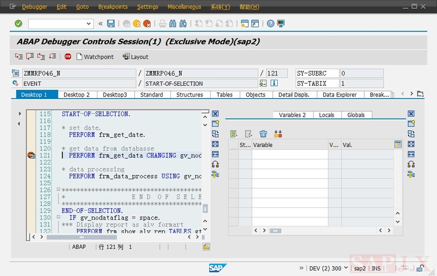The height and width of the screenshot is (276, 437).
Task: Switch to the Detail Displs. tab
Action: click(x=294, y=94)
